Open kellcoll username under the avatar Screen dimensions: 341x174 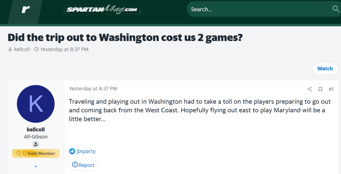[x=36, y=129]
